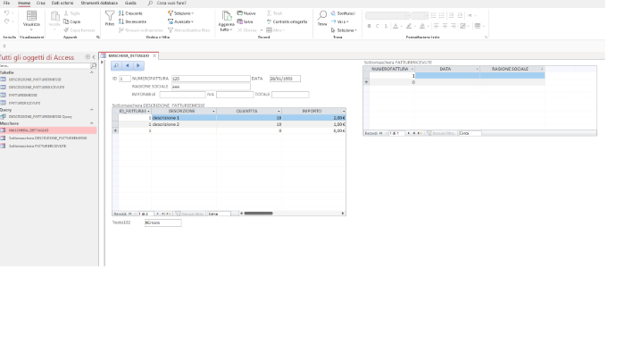Open DESCRIZIONE_FATTUREEMESSE Query item
The image size is (625, 352).
40,116
